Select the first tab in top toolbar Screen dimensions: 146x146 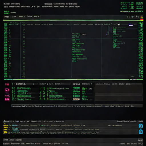(x=7, y=17)
